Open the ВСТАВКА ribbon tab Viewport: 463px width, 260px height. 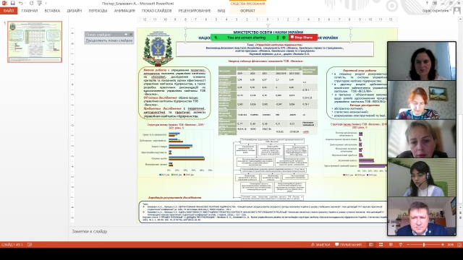click(52, 11)
